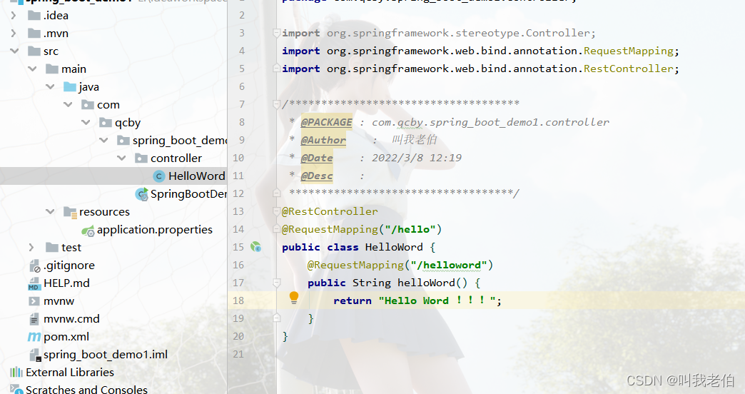
Task: Collapse the resources folder
Action: tap(51, 211)
